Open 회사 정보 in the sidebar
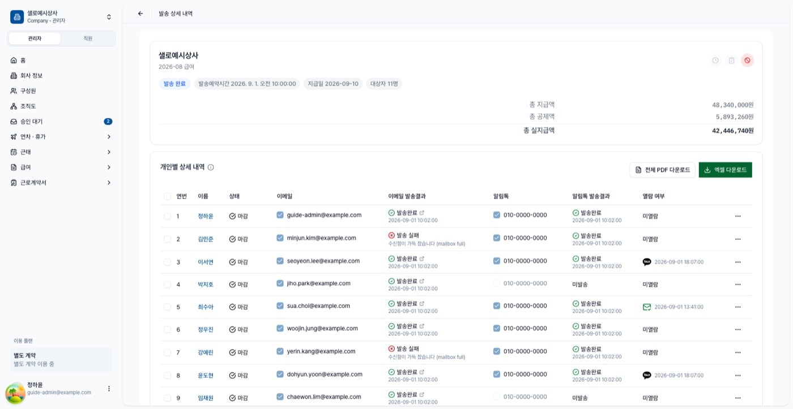The image size is (793, 409). pyautogui.click(x=61, y=75)
